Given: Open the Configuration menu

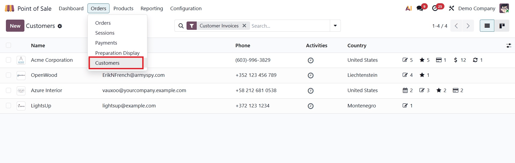Looking at the screenshot, I should [186, 8].
